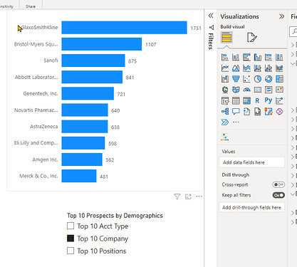Uncheck the Top 10 Company box
This screenshot has height=267, width=297.
pyautogui.click(x=71, y=239)
